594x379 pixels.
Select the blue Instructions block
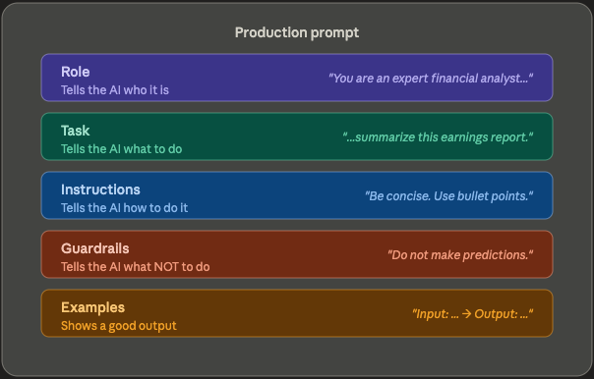click(x=297, y=195)
